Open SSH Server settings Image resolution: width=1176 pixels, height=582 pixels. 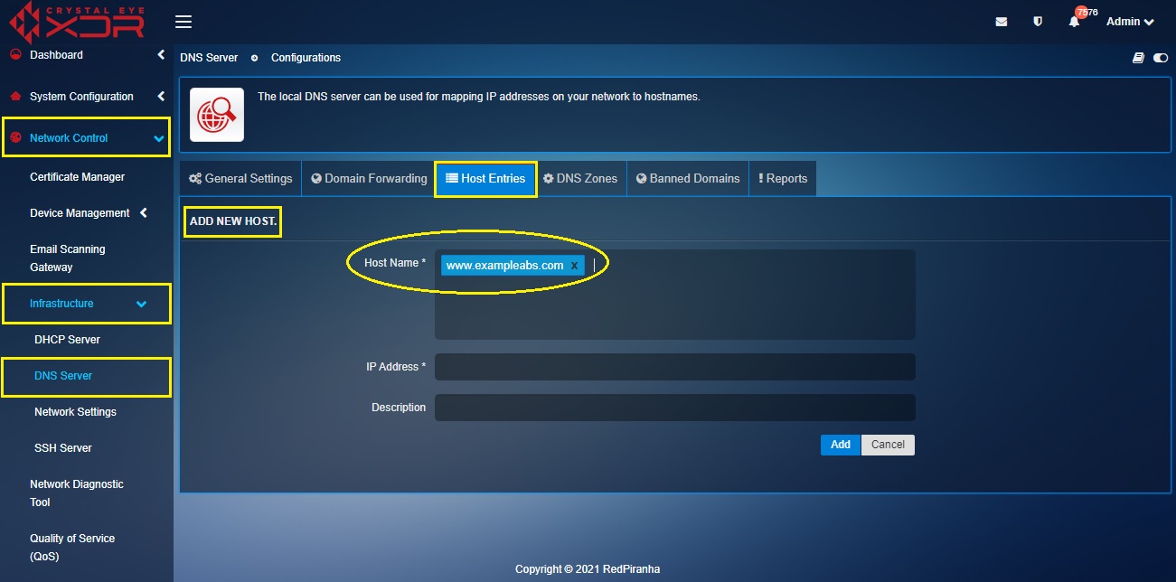(x=63, y=448)
